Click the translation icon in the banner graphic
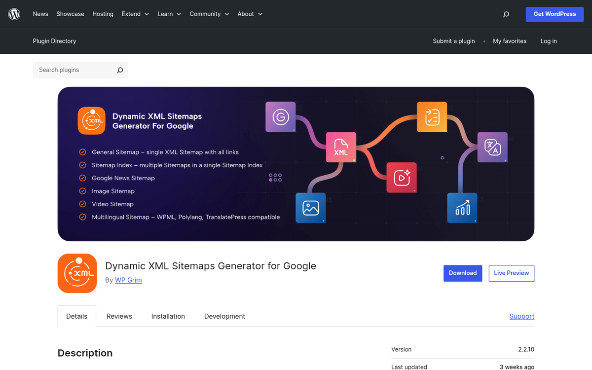The image size is (592, 370). click(492, 147)
